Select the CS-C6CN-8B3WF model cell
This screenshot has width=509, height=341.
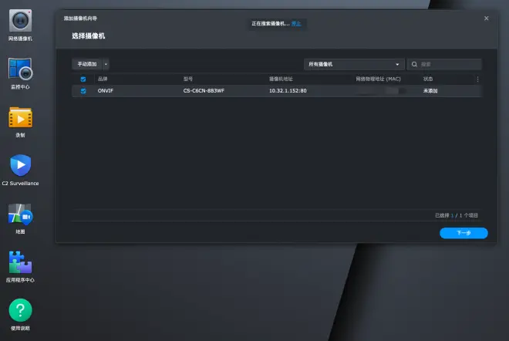[204, 91]
